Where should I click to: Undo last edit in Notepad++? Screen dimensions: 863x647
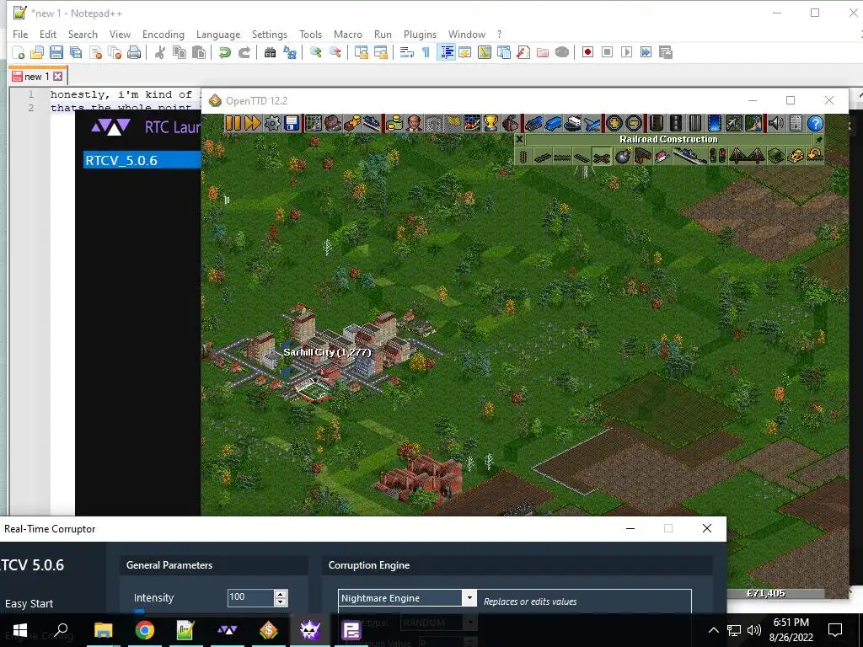pyautogui.click(x=224, y=52)
